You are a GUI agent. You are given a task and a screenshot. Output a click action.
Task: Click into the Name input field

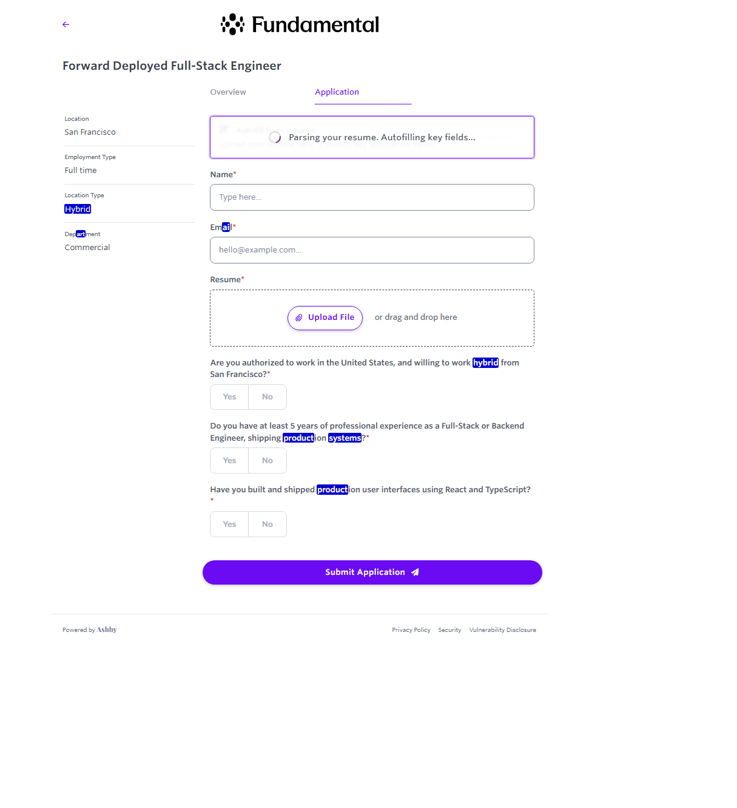point(372,197)
